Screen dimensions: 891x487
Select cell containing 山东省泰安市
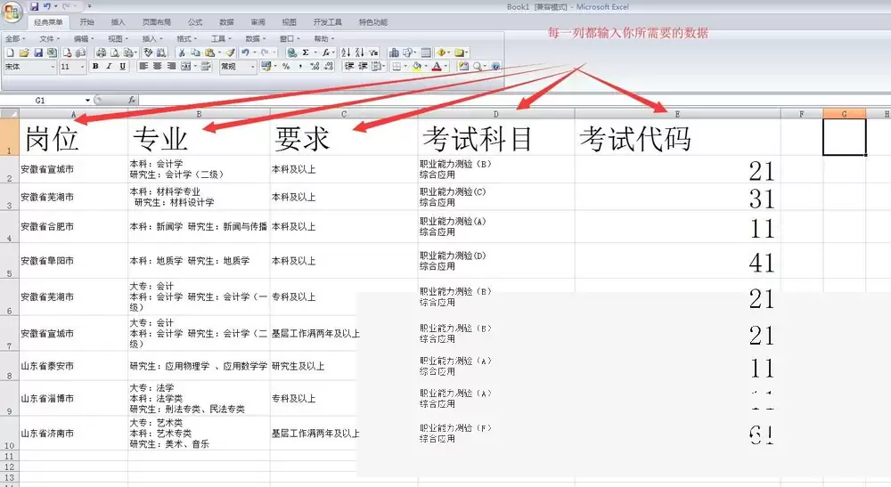coord(73,366)
